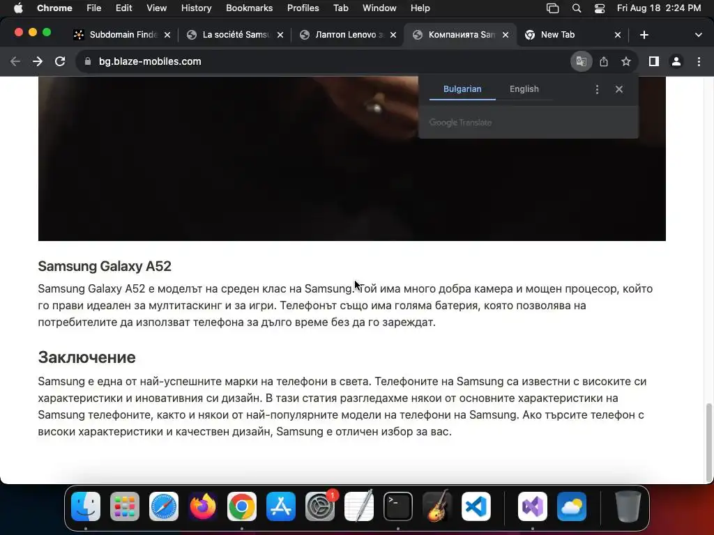The image size is (714, 535).
Task: Open Visual Studio from the Dock
Action: point(532,506)
